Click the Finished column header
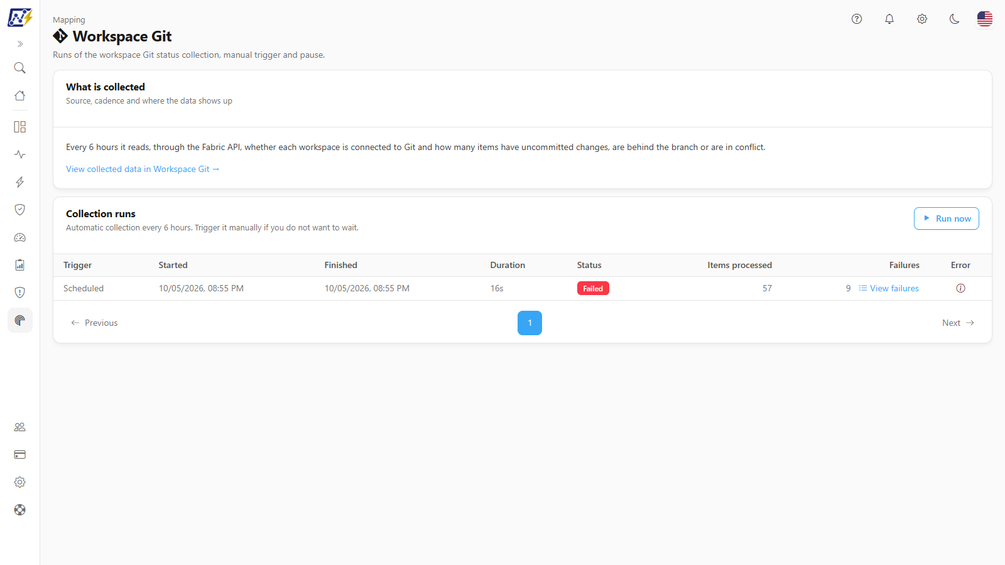This screenshot has height=565, width=1005. tap(341, 265)
